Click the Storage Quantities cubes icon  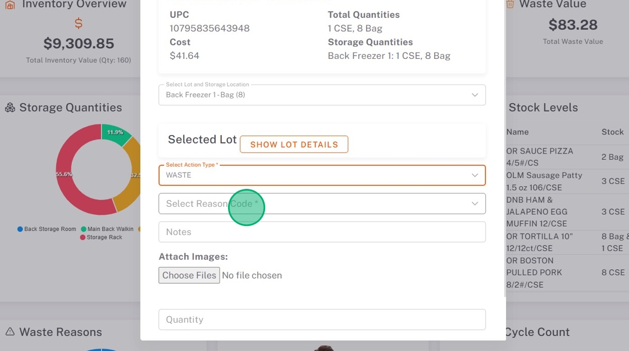(x=10, y=108)
